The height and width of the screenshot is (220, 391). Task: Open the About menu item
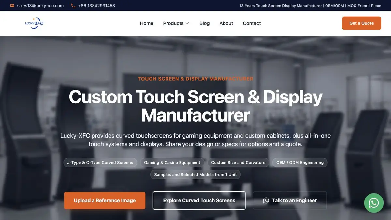point(226,23)
